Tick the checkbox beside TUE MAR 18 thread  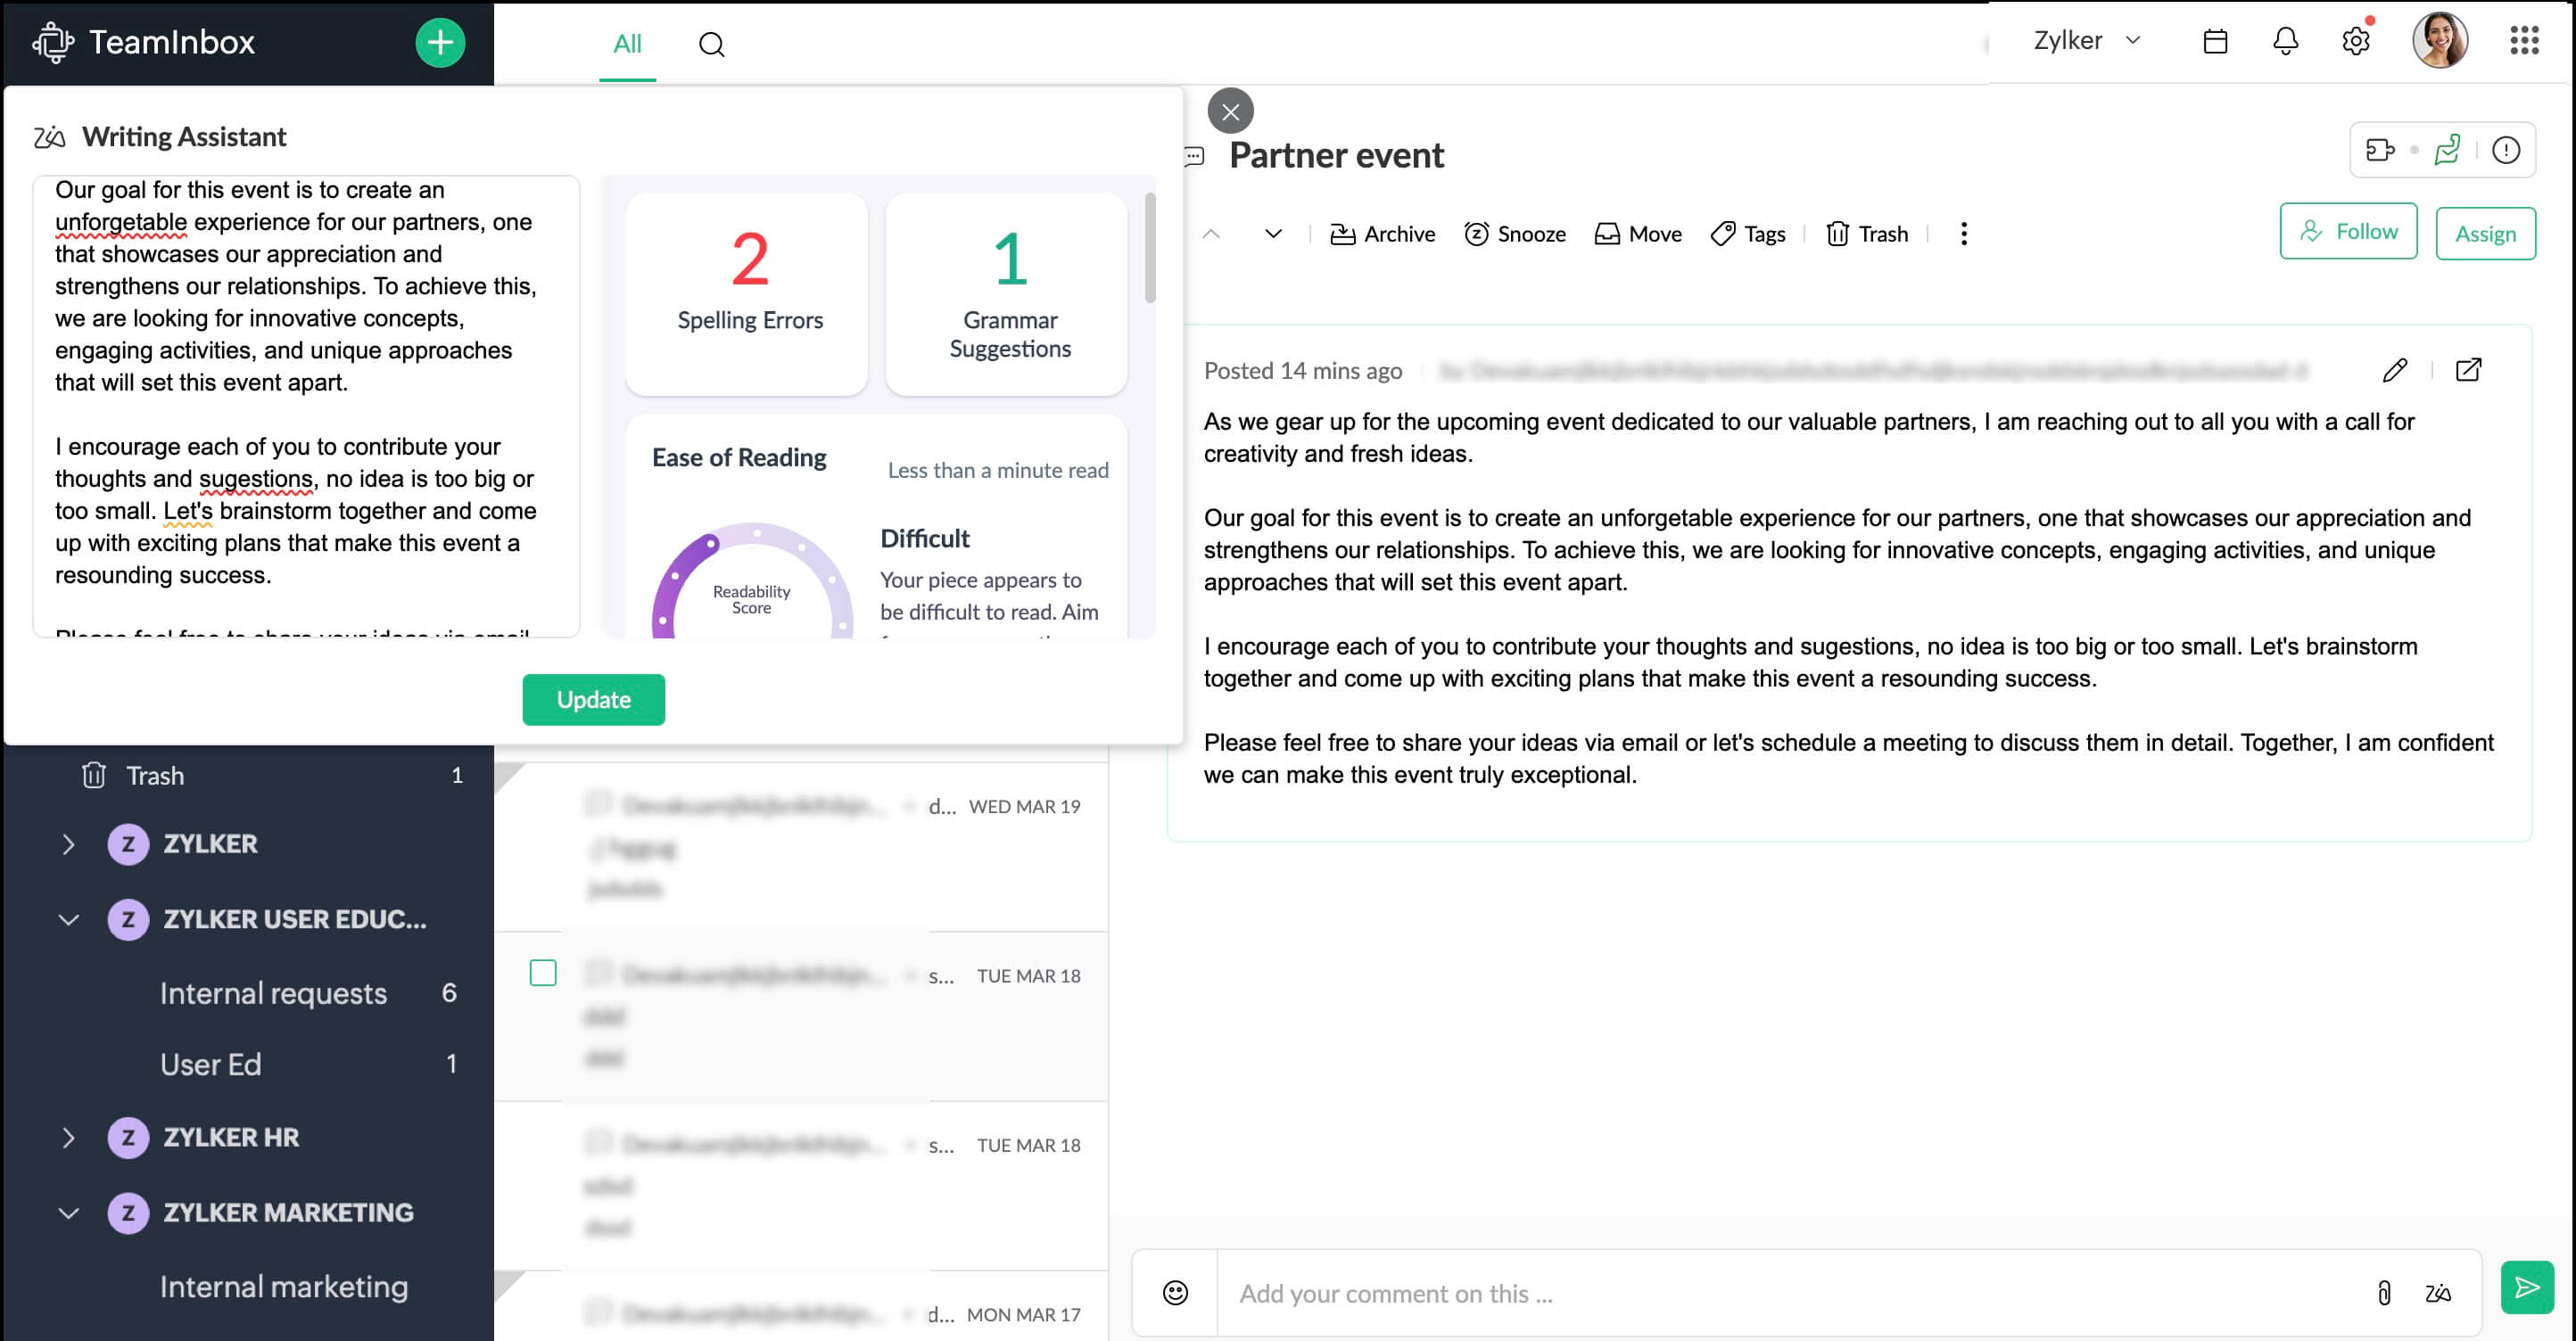point(543,974)
